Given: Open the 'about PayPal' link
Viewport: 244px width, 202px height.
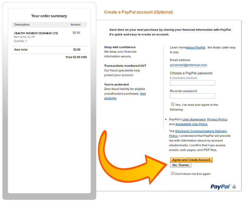Looking at the screenshot, I should [x=196, y=47].
